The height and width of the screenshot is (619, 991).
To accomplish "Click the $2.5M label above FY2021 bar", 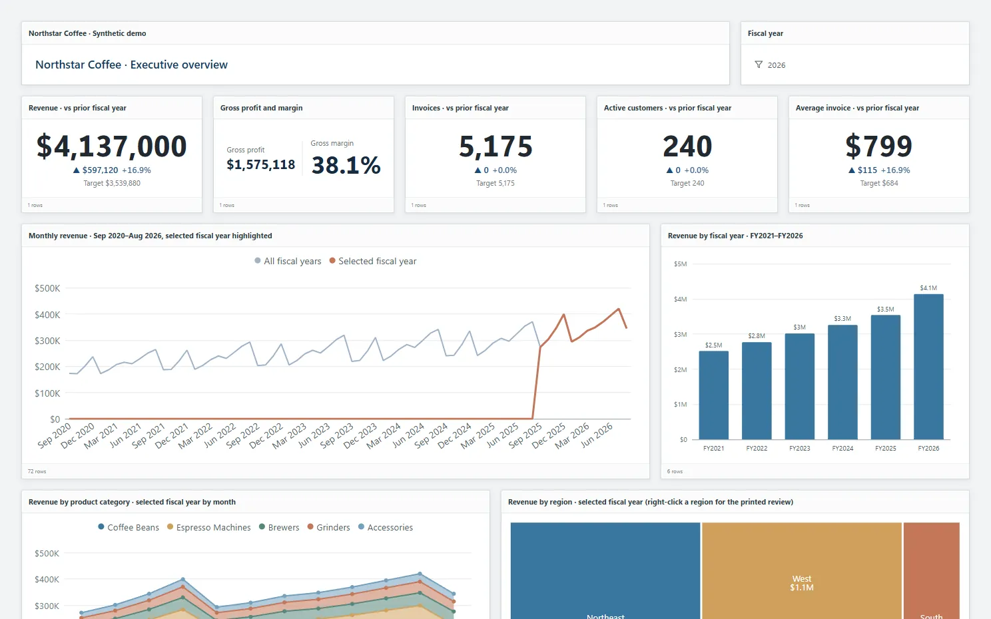I will click(714, 345).
